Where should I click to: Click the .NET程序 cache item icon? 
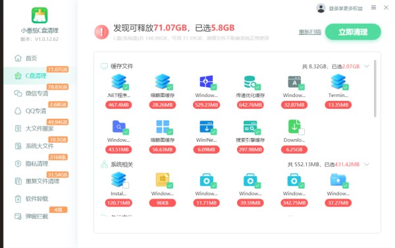pyautogui.click(x=118, y=82)
